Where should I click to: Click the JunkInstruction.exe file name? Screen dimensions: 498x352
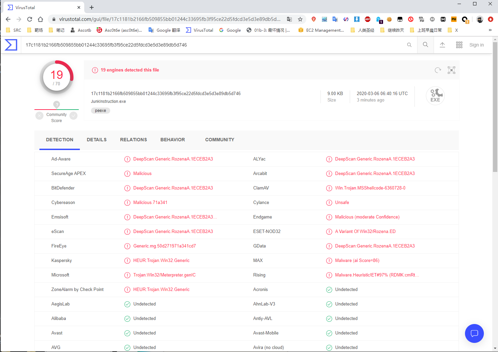(x=108, y=101)
